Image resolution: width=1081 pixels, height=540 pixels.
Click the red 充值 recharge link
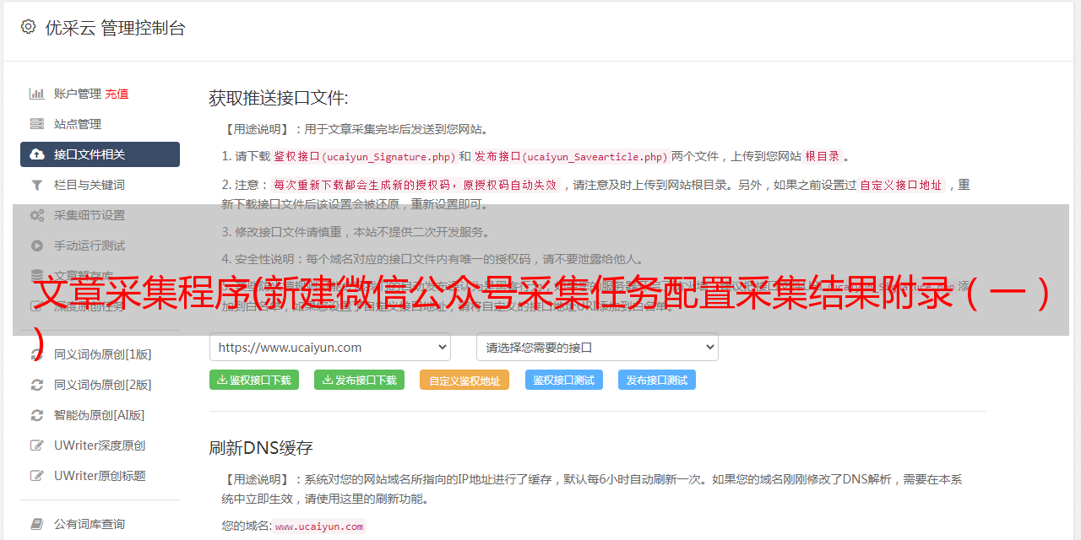117,94
